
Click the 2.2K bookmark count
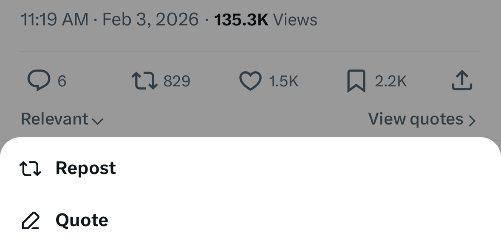[x=391, y=80]
